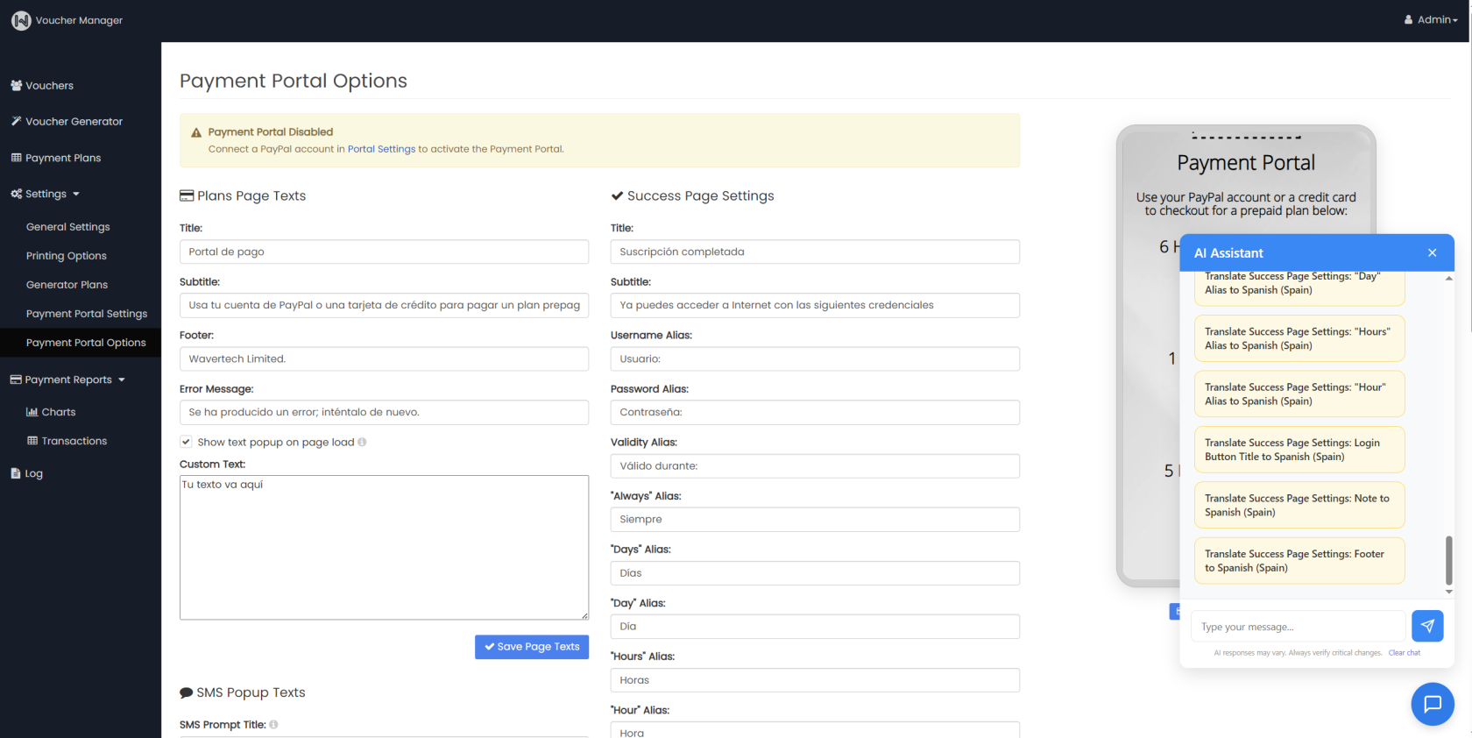
Task: Go to Payment Portal Settings menu item
Action: click(x=87, y=314)
